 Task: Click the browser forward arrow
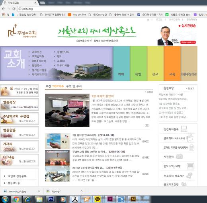(x=9, y=9)
